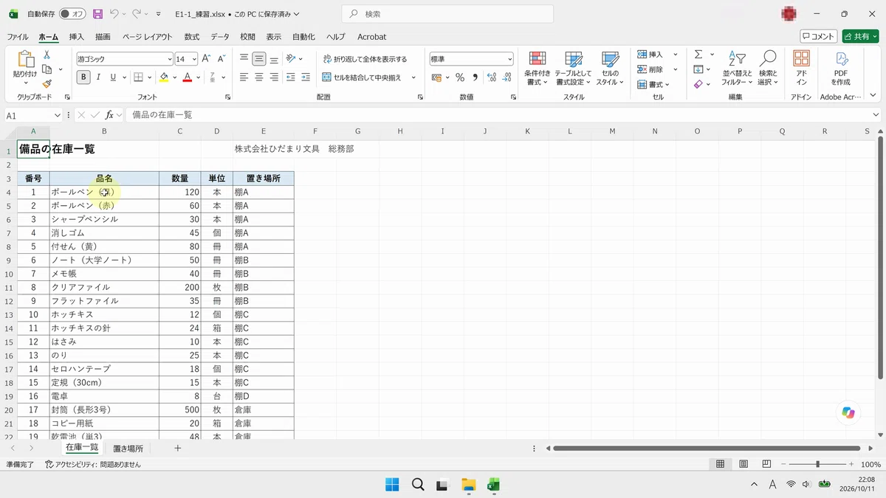Toggle Italic formatting
This screenshot has width=886, height=498.
pos(98,77)
